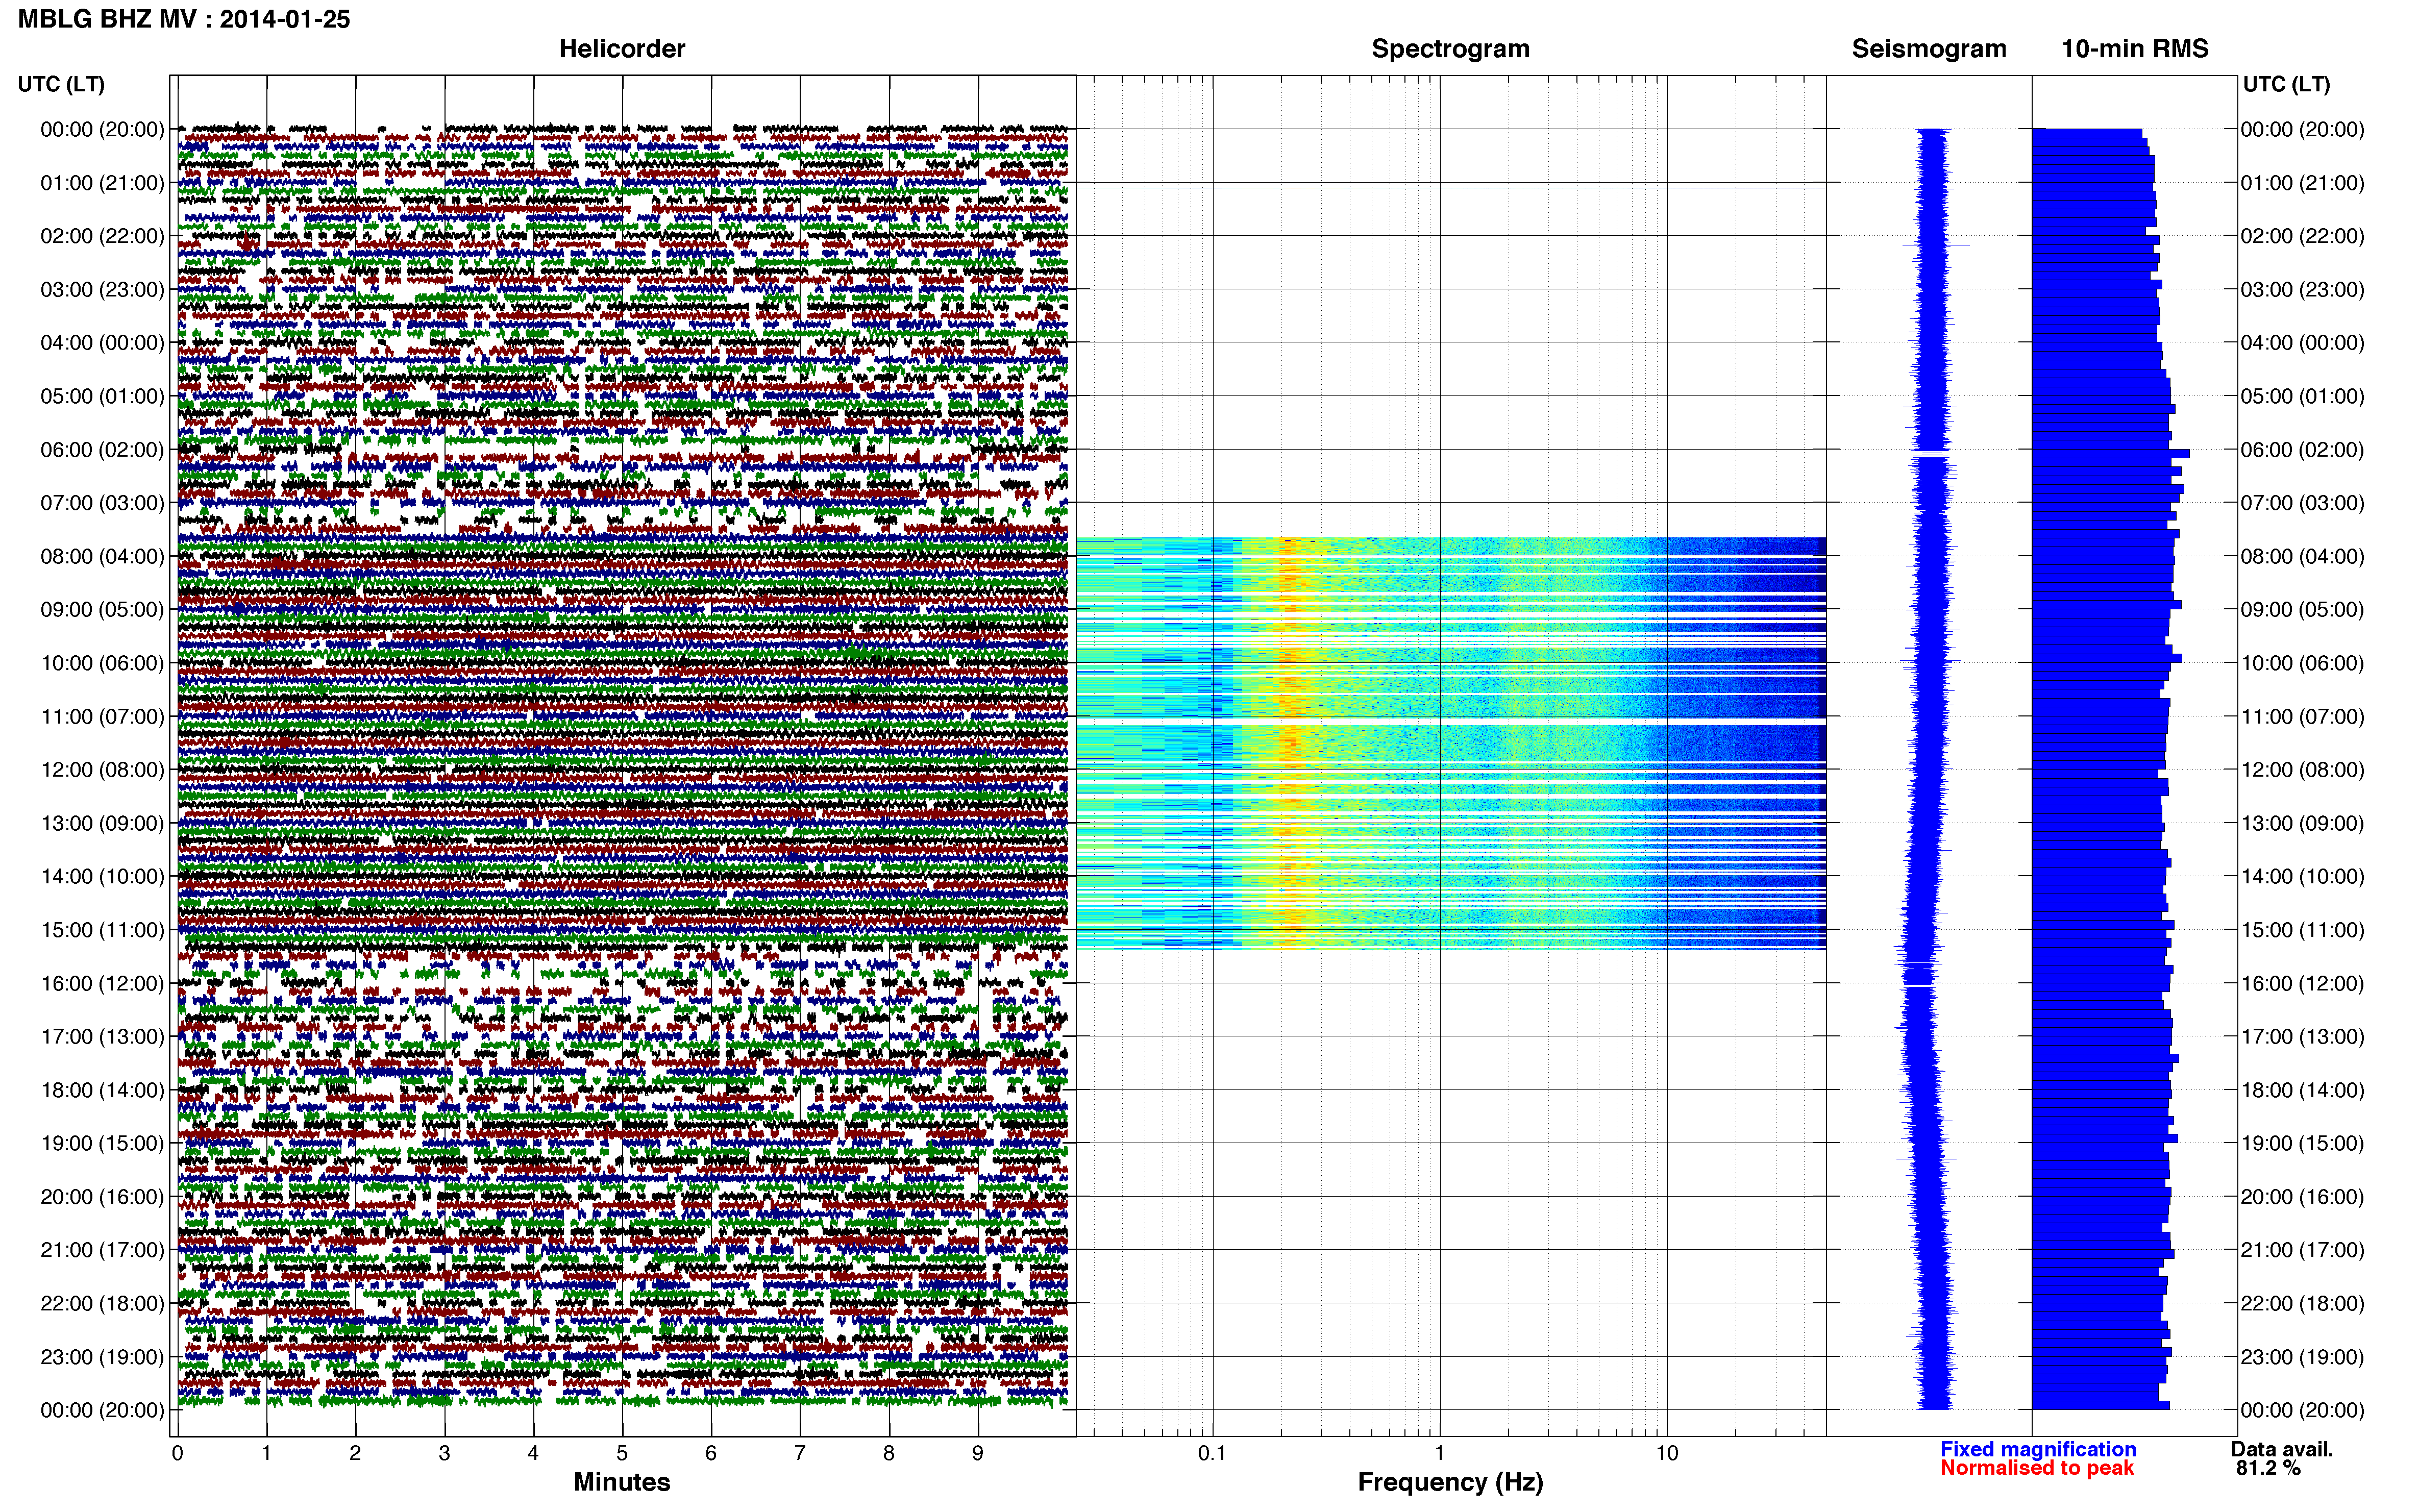Click left-axis time label '04:00 (00:00)'
This screenshot has width=2419, height=1512.
pos(102,343)
